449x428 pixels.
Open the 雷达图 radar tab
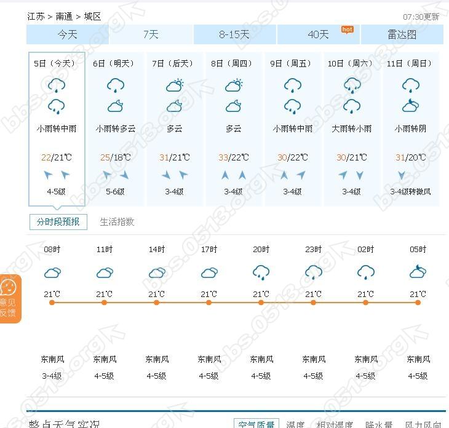[x=402, y=34]
